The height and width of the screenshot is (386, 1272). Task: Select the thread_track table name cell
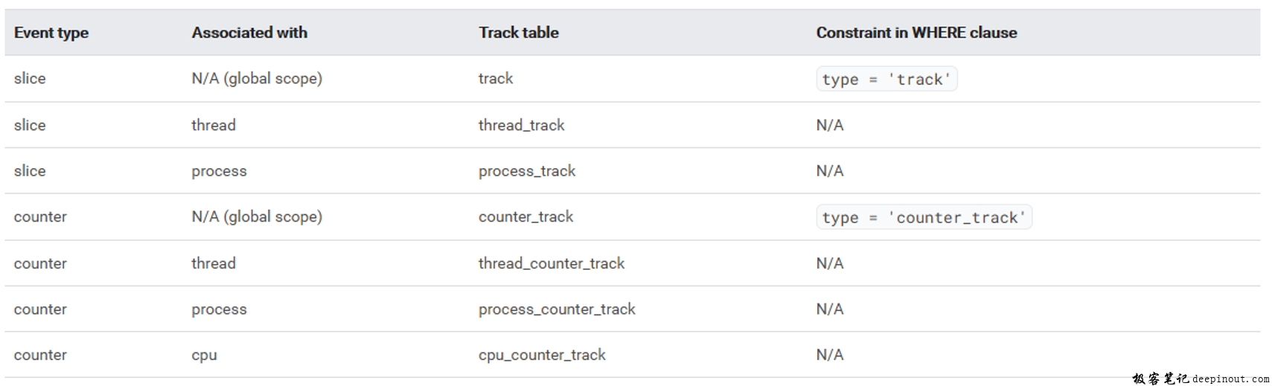click(x=521, y=125)
